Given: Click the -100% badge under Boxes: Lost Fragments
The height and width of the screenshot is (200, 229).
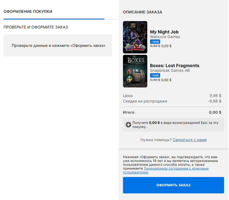Looking at the screenshot, I should click(x=155, y=75).
